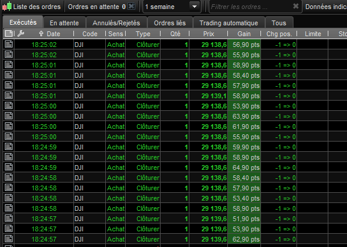Screen dimensions: 347x247
Task: Sort by the Sens column header
Action: pos(115,34)
